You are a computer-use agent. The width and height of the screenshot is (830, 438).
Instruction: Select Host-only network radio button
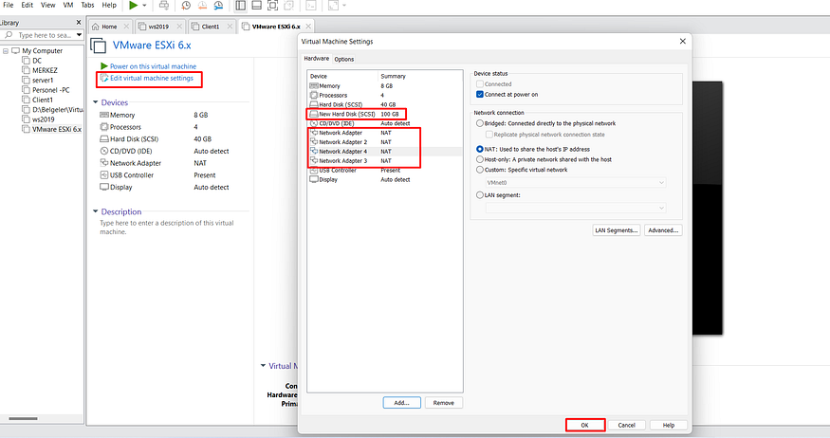click(x=480, y=159)
